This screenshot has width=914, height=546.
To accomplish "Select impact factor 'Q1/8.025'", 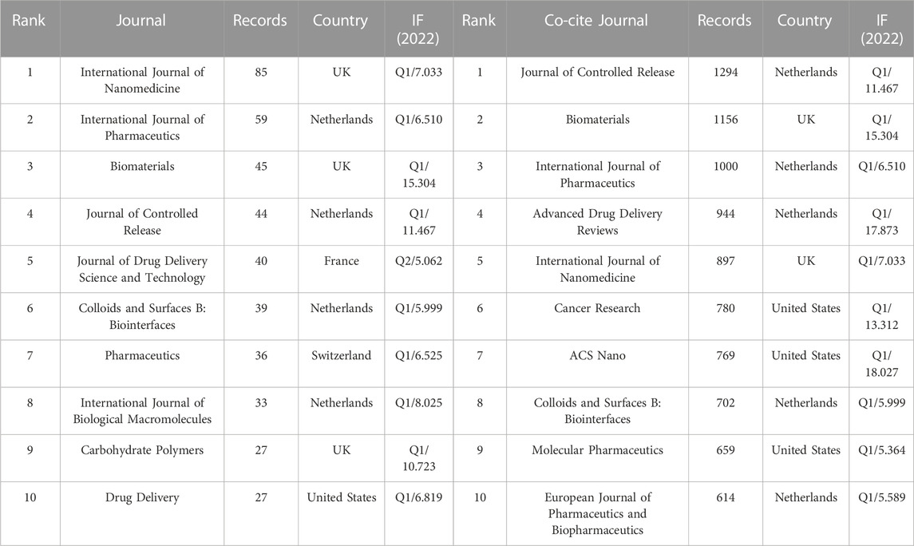I will click(418, 402).
